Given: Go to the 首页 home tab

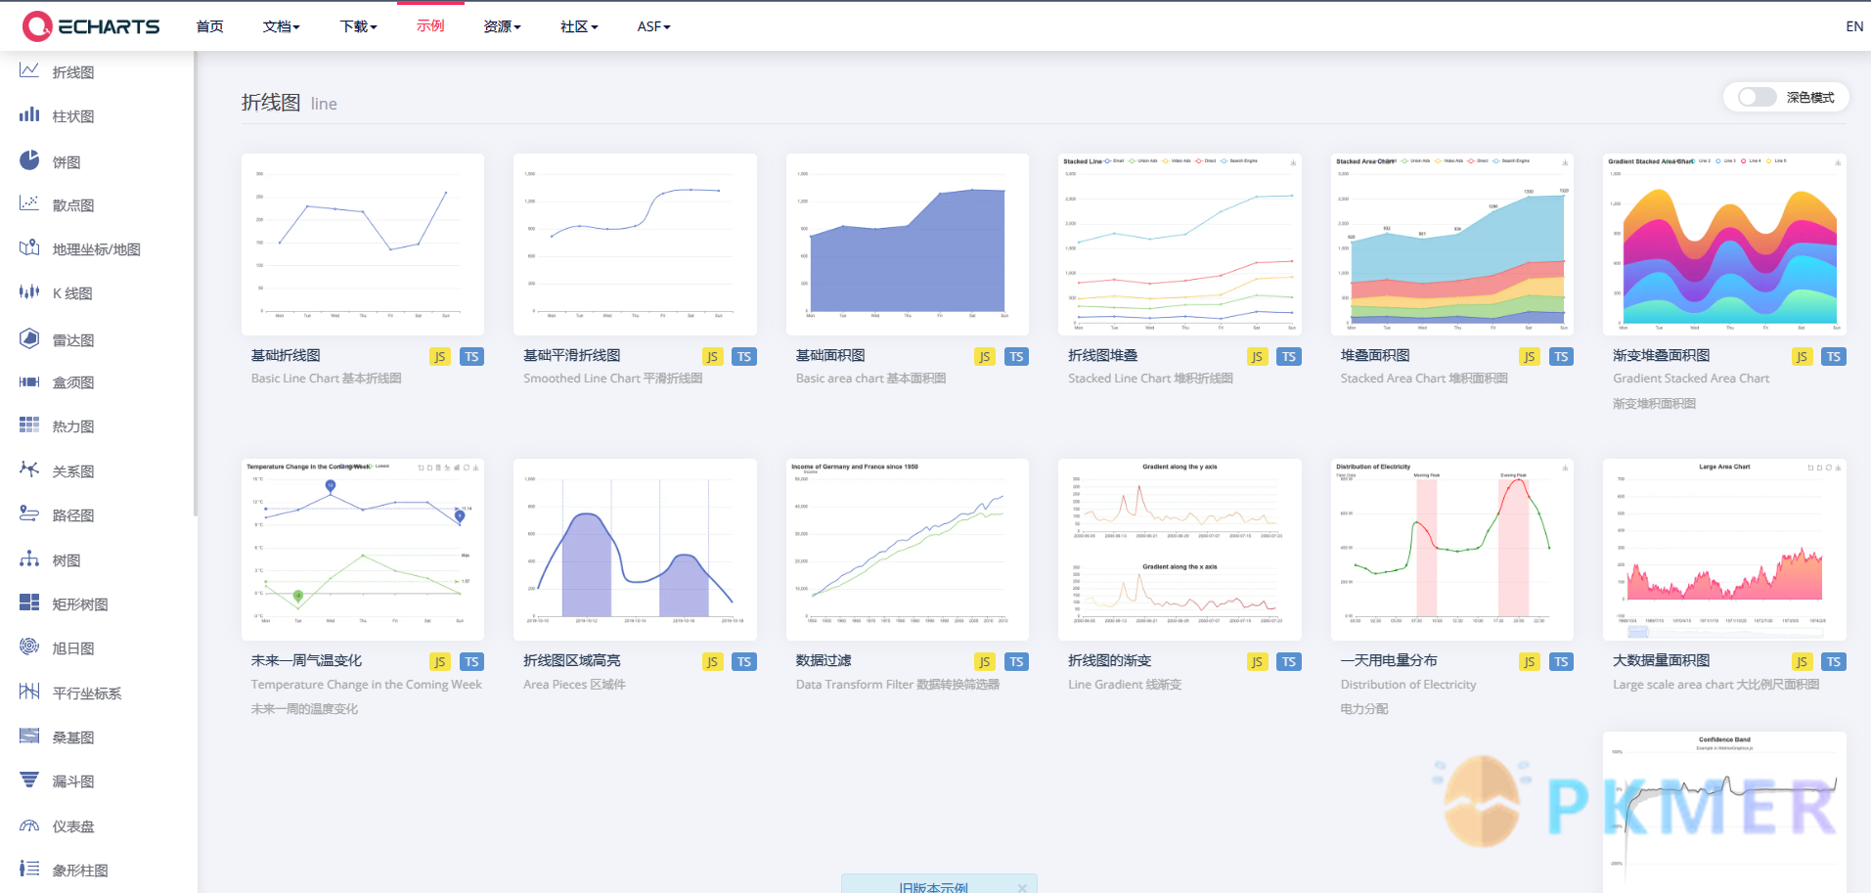Looking at the screenshot, I should pyautogui.click(x=209, y=26).
